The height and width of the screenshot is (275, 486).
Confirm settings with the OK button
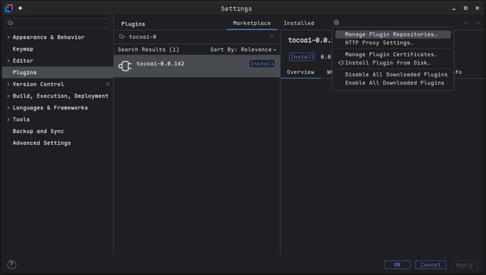[x=398, y=265]
